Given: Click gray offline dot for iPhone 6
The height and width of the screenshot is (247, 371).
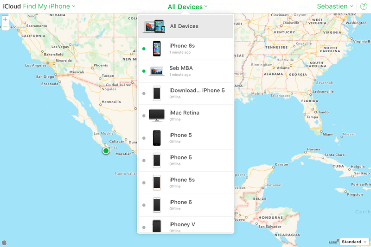Looking at the screenshot, I should pyautogui.click(x=144, y=205).
